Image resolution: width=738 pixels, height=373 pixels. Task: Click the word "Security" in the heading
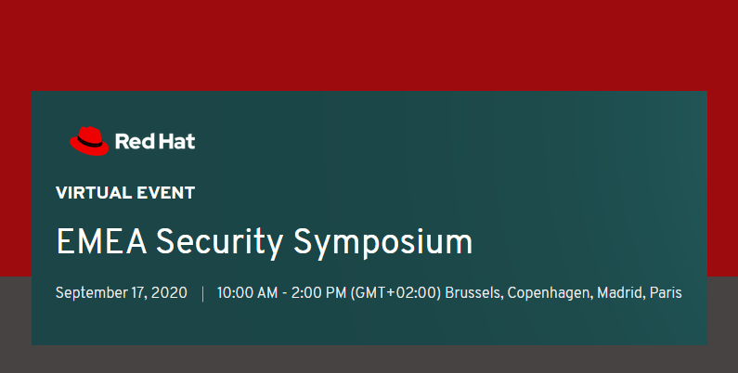tap(219, 243)
